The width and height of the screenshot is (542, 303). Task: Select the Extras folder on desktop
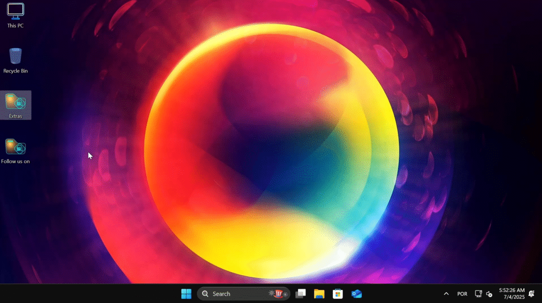click(16, 105)
